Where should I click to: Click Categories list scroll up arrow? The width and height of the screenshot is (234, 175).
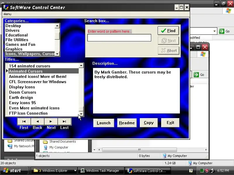coord(57,26)
